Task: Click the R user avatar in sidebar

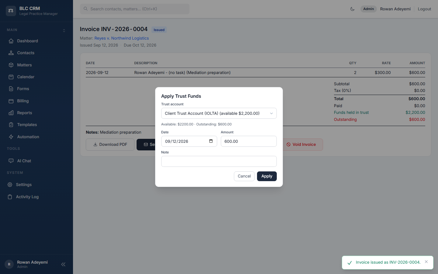Action: (9, 264)
